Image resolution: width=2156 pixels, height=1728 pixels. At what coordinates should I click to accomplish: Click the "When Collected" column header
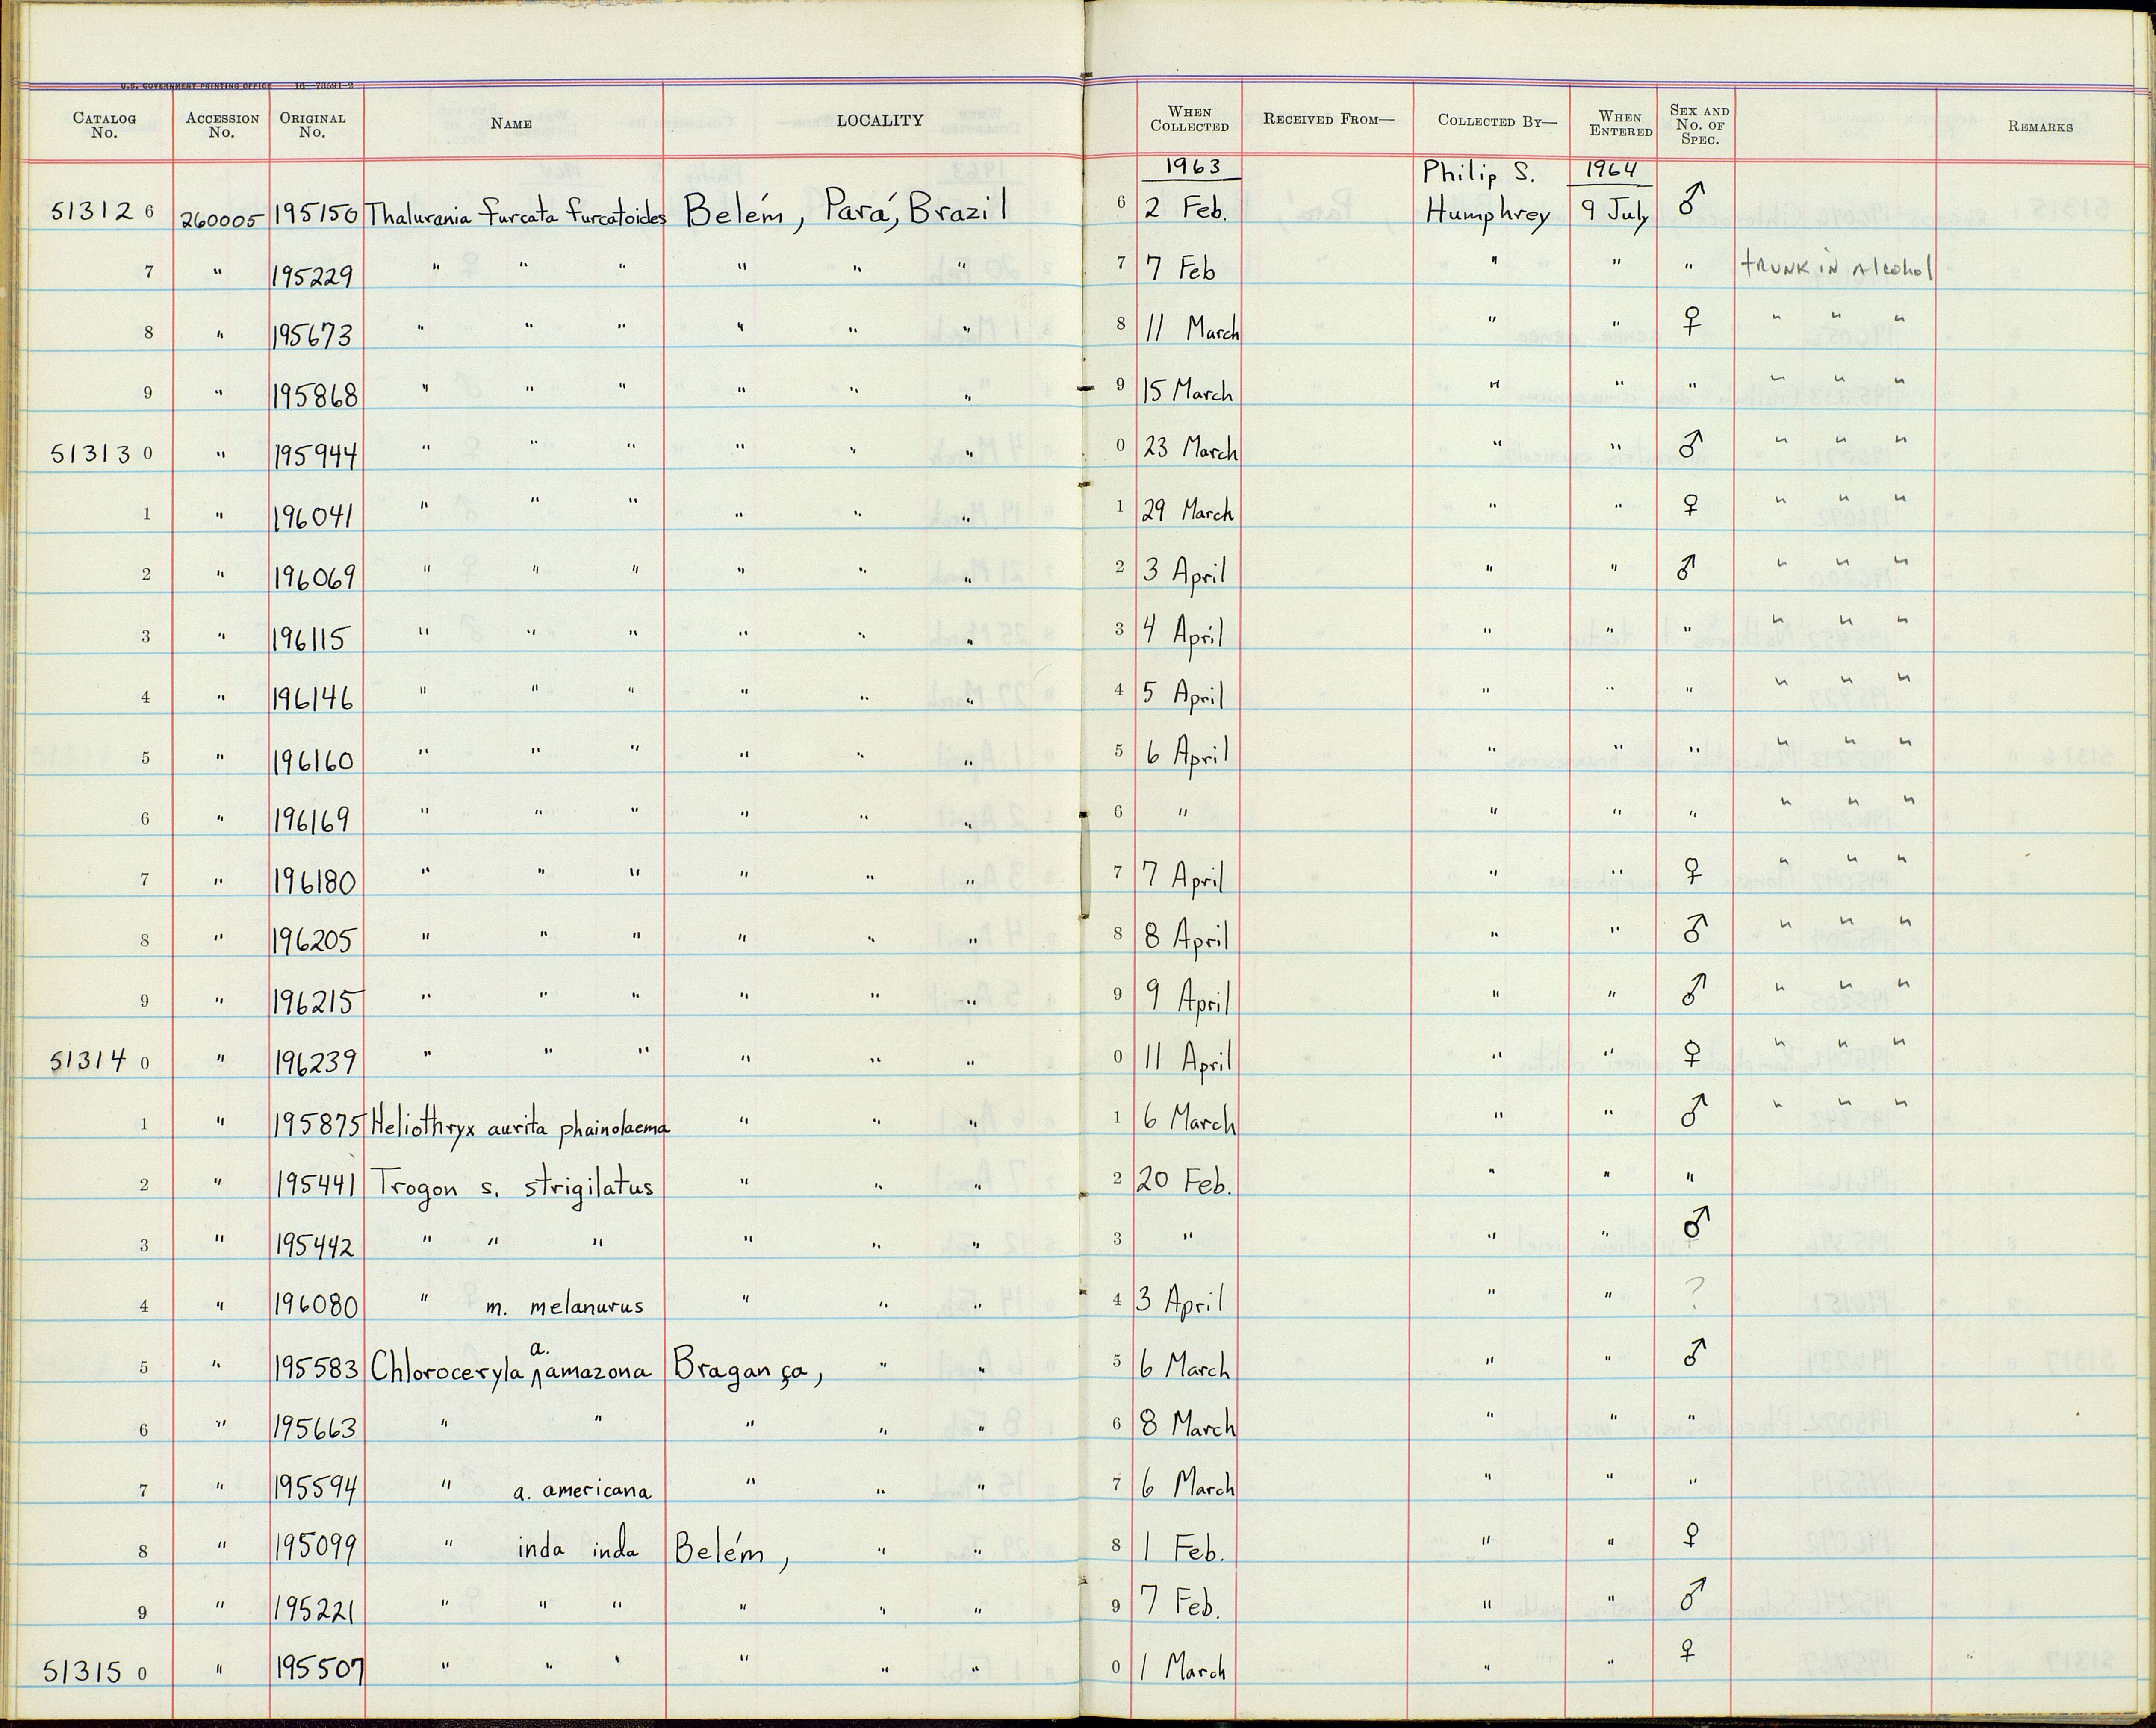[x=1189, y=119]
